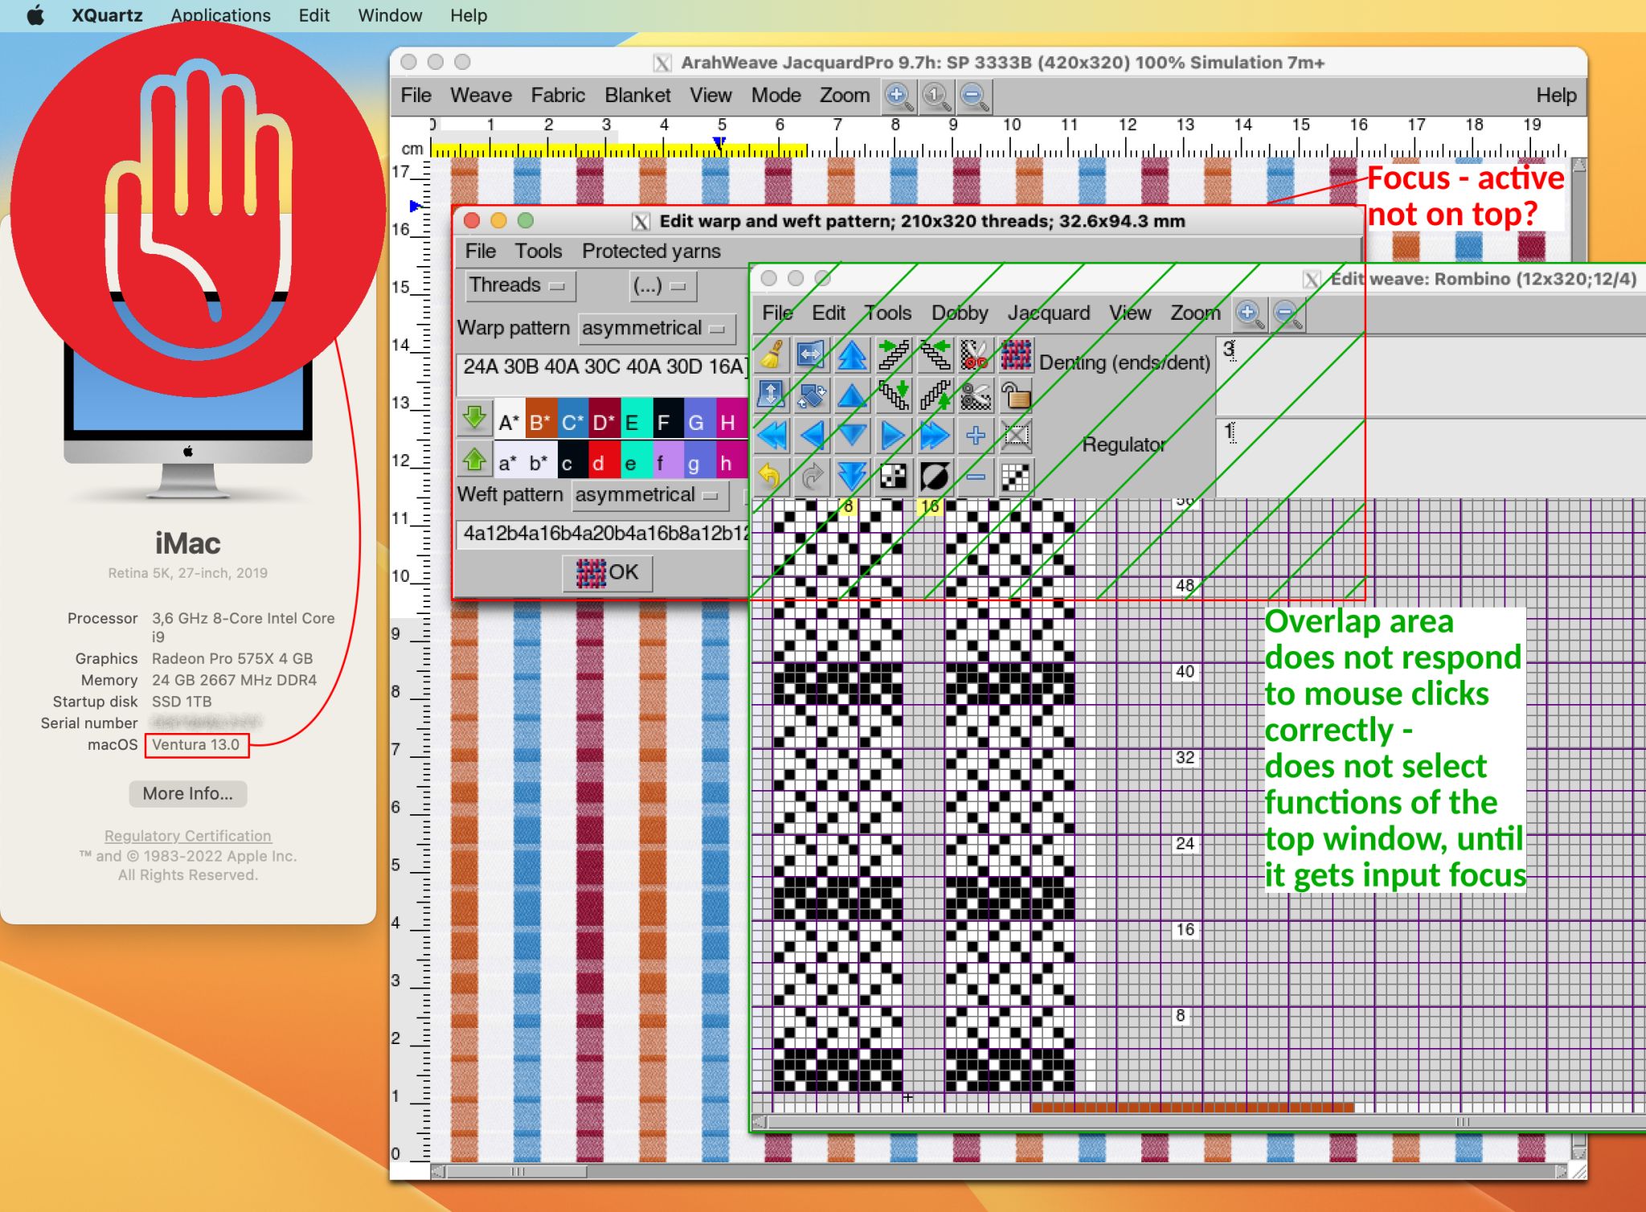Click the gray redo arrow icon
Image resolution: width=1646 pixels, height=1212 pixels.
[811, 477]
